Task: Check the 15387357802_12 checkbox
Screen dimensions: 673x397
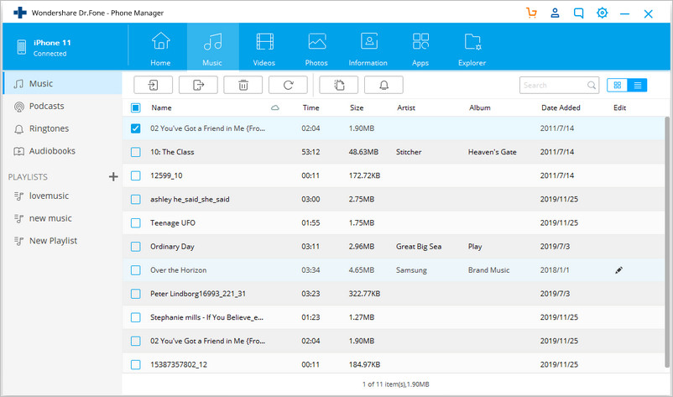Action: point(136,364)
